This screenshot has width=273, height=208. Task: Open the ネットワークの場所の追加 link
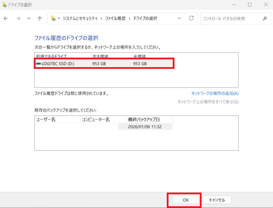click(215, 93)
